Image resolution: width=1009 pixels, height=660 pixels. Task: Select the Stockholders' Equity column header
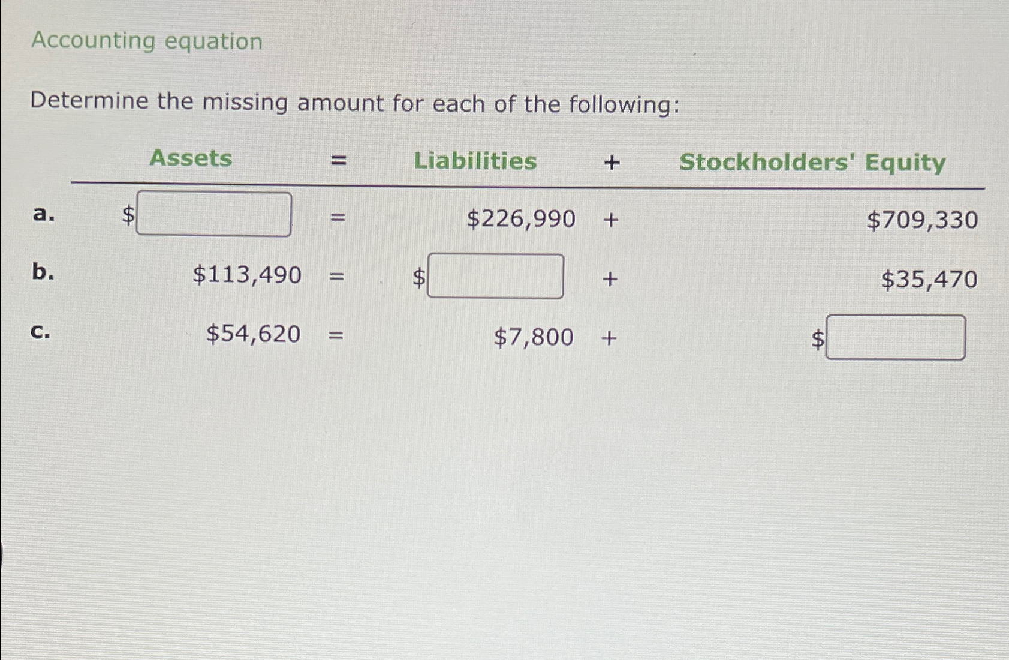pos(812,162)
